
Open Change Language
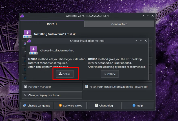click(37, 106)
